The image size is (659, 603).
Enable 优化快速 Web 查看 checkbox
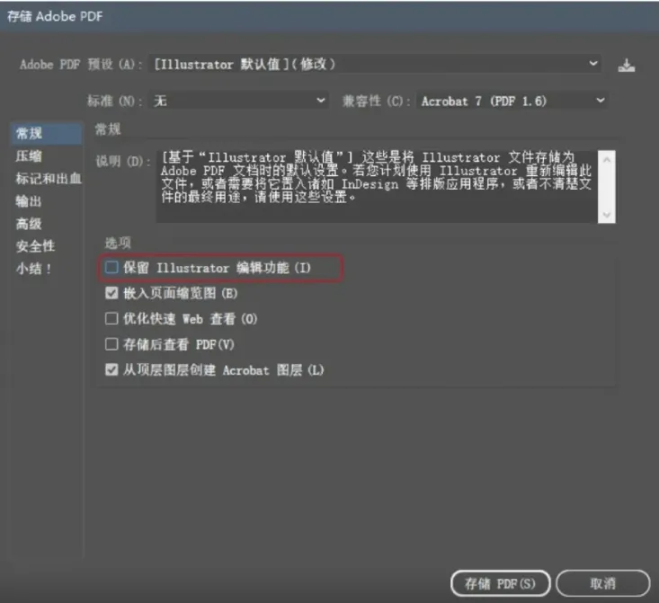(111, 318)
